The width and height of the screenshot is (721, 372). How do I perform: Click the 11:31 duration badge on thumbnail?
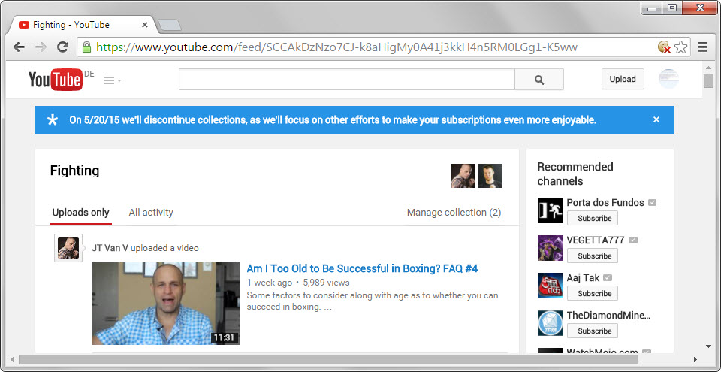click(x=225, y=338)
